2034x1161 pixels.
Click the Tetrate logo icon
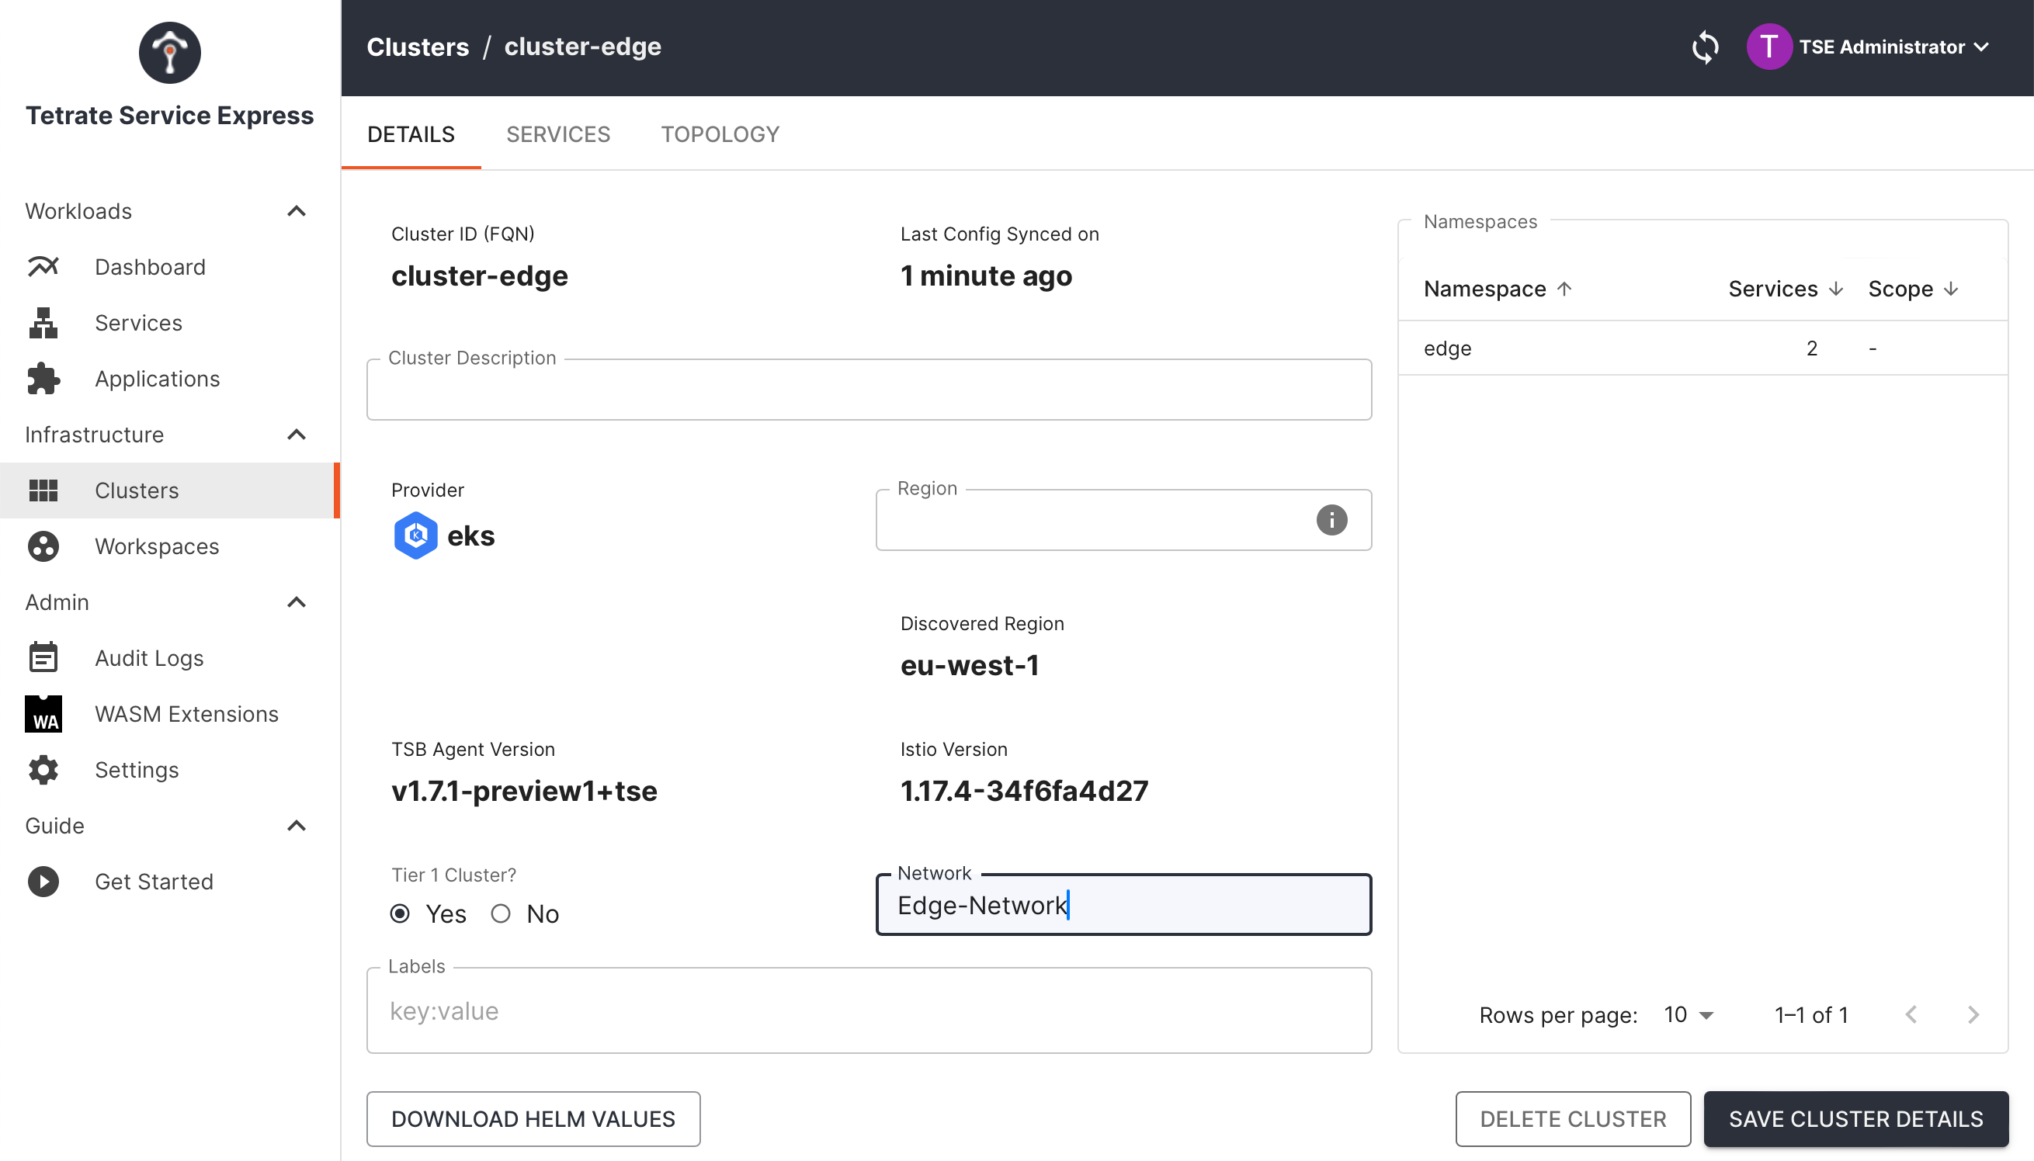click(x=170, y=53)
